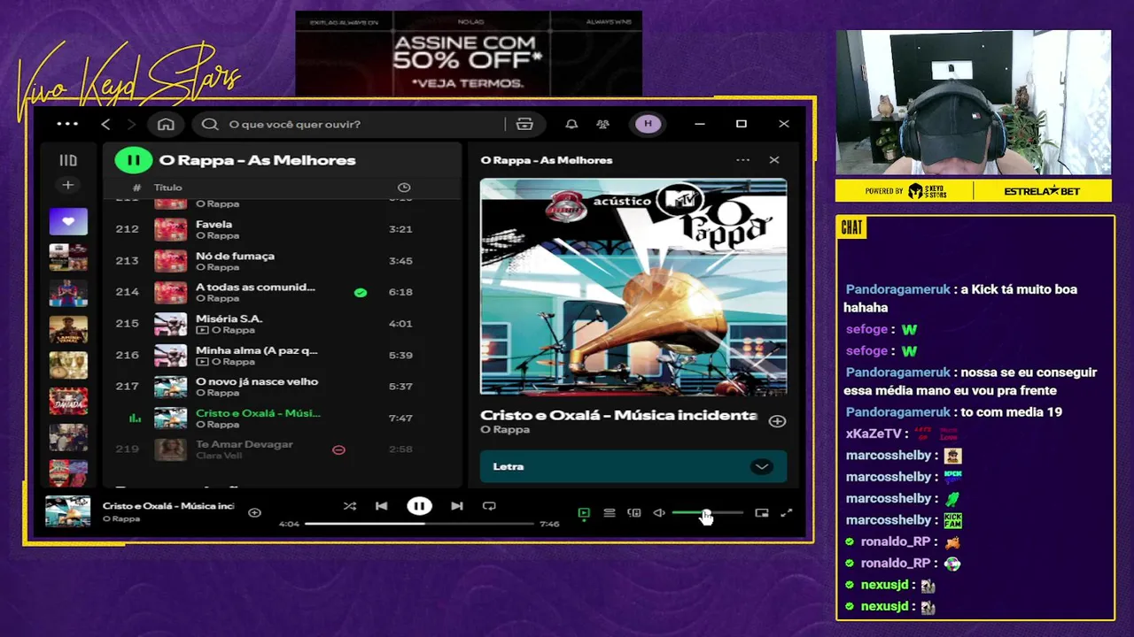Enter full screen with expand icon
Screen dimensions: 1134x637
786,513
